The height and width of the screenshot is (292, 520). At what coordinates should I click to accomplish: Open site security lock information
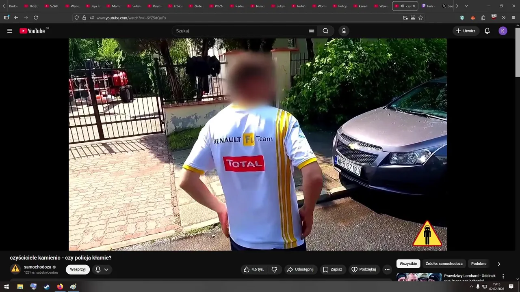click(x=84, y=18)
